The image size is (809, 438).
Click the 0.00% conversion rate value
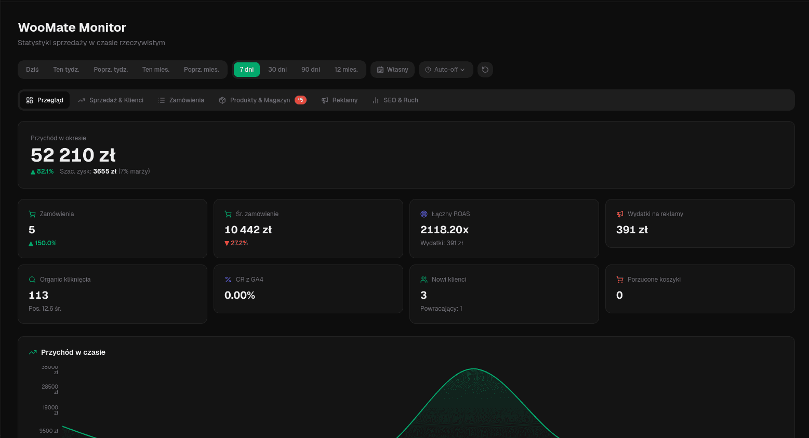tap(240, 295)
